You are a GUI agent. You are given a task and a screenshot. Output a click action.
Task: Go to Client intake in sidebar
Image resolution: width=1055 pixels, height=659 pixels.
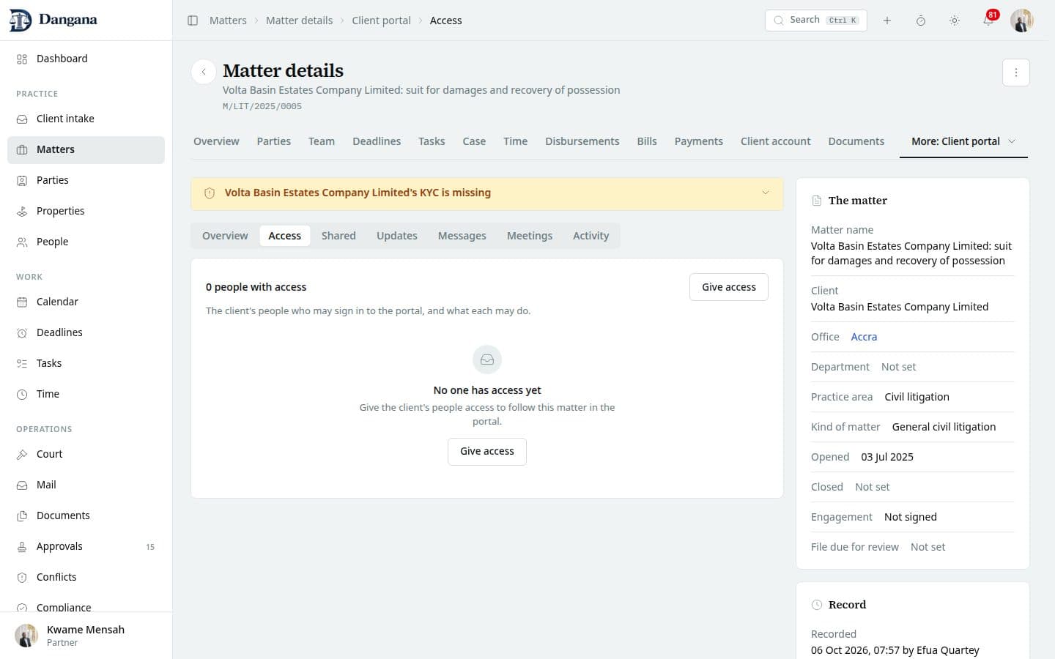86,119
